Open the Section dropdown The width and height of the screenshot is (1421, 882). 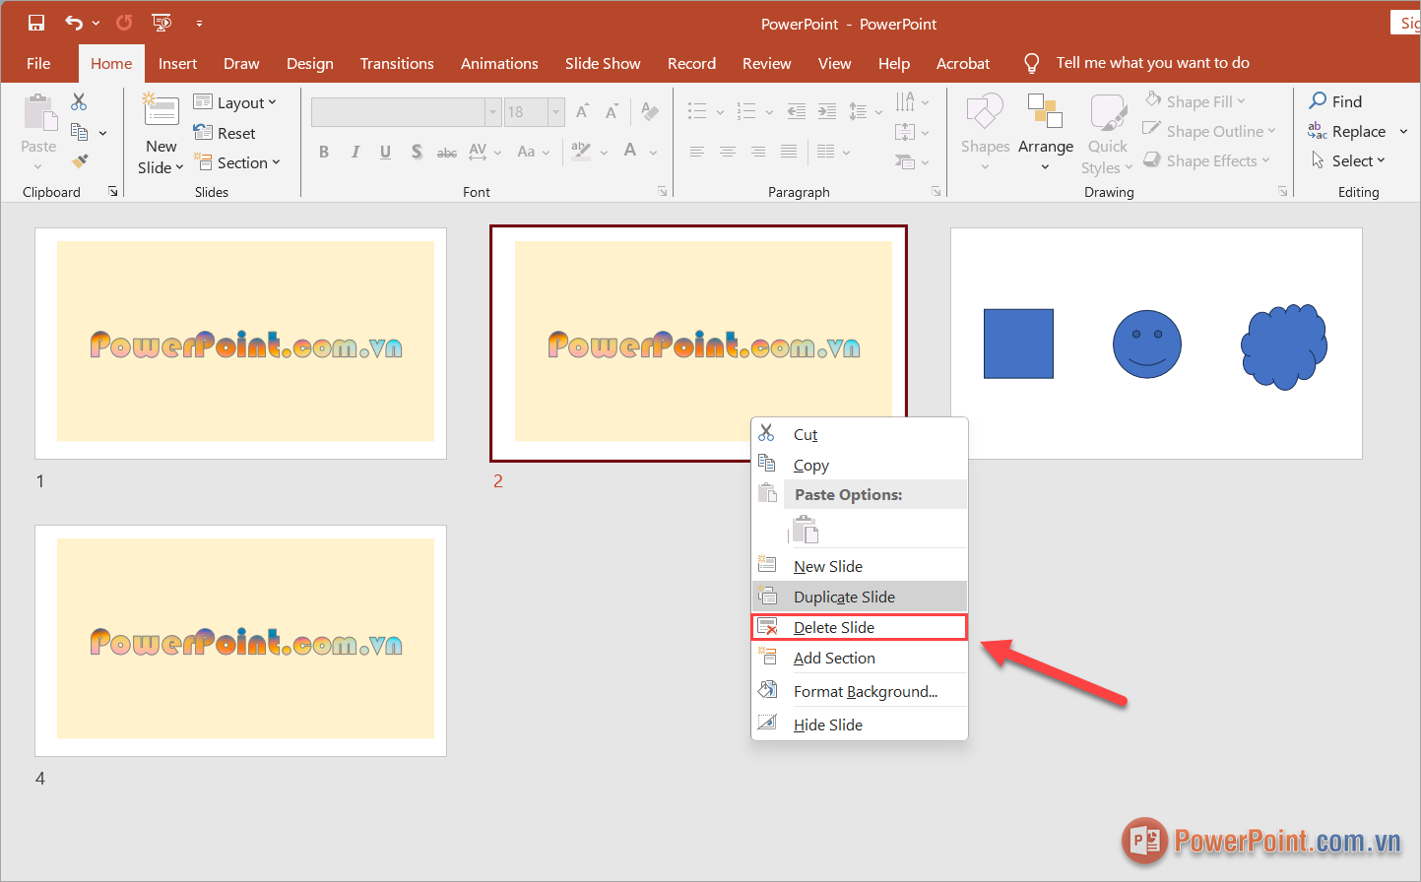point(237,162)
